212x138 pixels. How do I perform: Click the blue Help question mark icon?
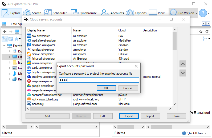point(203,13)
